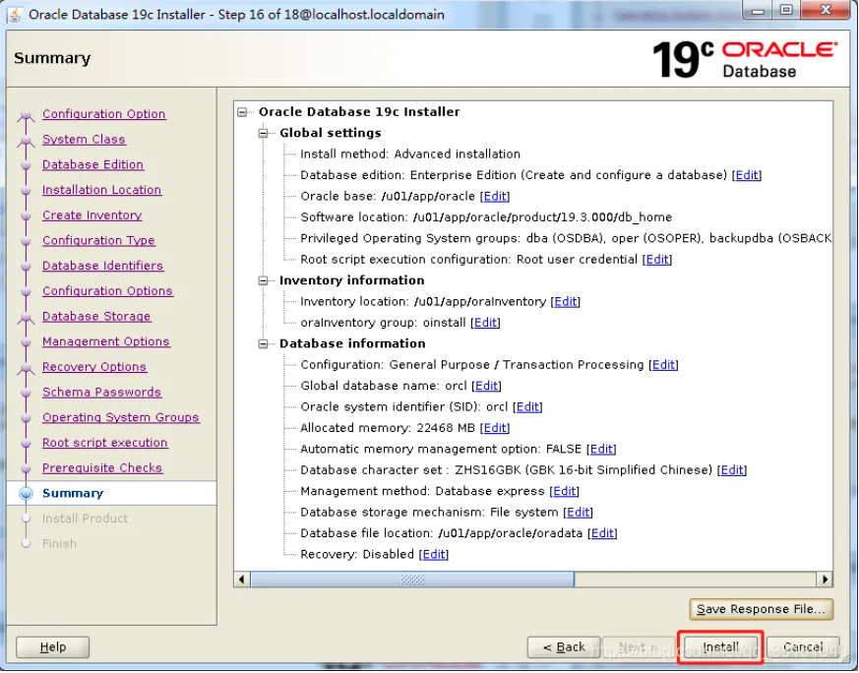Viewport: 859px width, 673px height.
Task: Go to previous step with Back
Action: click(x=564, y=647)
